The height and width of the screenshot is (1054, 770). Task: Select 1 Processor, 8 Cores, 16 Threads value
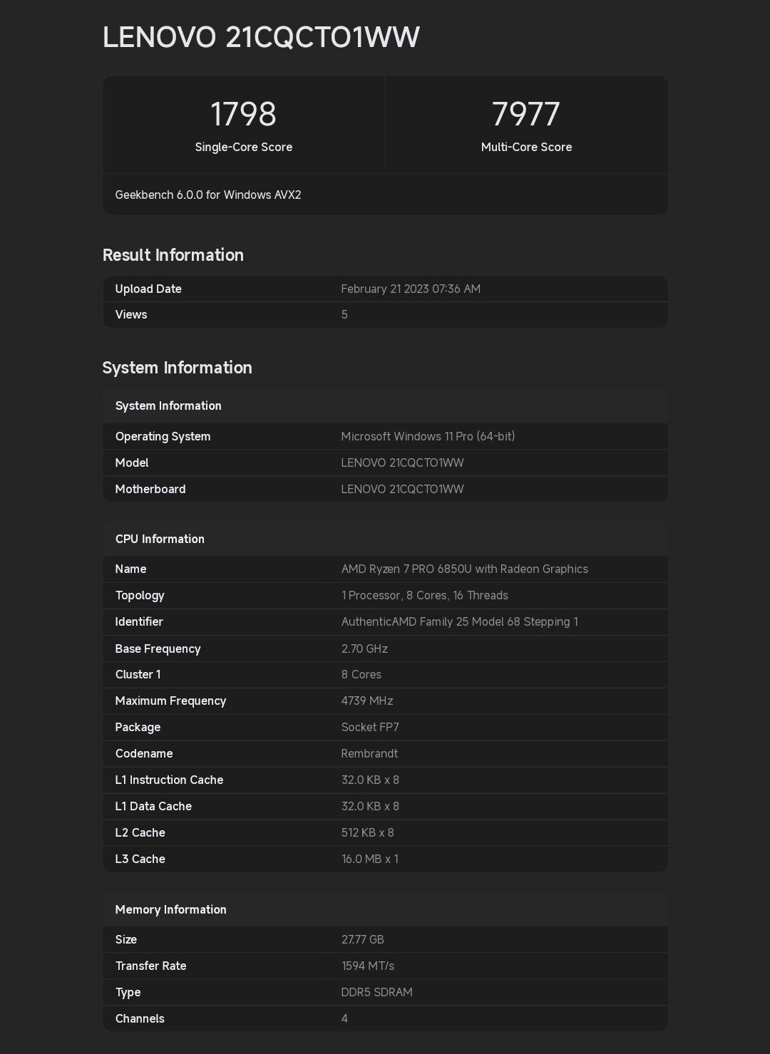pyautogui.click(x=425, y=595)
